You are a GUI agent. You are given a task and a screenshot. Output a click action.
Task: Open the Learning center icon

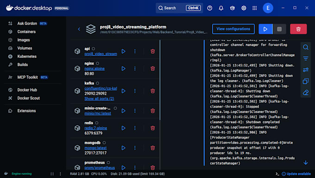coord(232,8)
